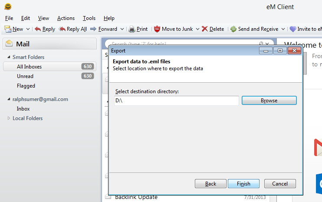Click the Smart Folders heading

click(28, 57)
